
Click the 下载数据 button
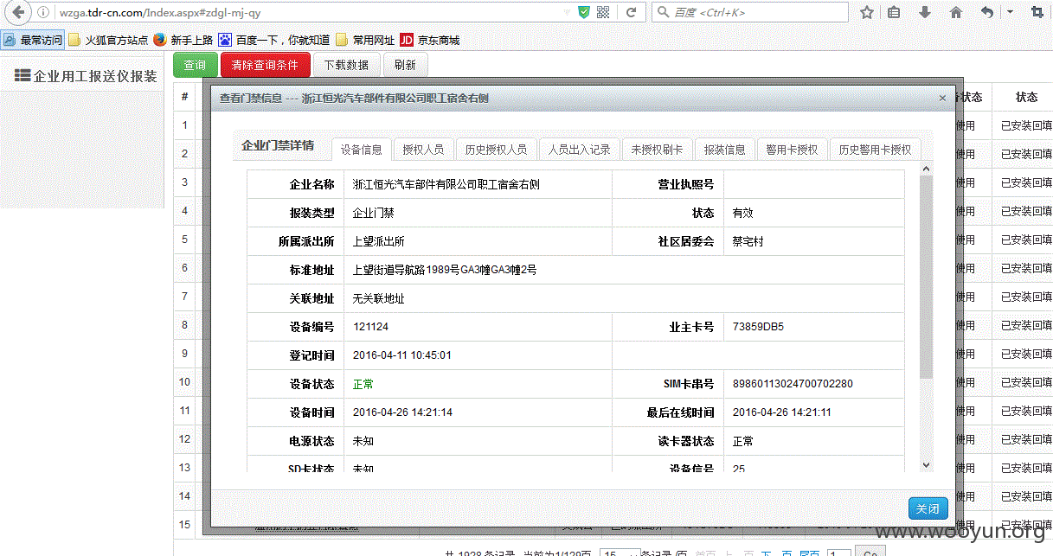tap(346, 65)
